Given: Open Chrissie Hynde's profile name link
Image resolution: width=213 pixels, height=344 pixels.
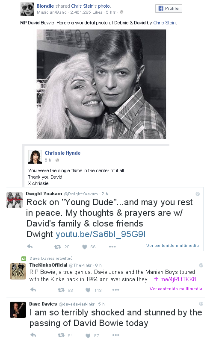Looking at the screenshot, I should [62, 153].
